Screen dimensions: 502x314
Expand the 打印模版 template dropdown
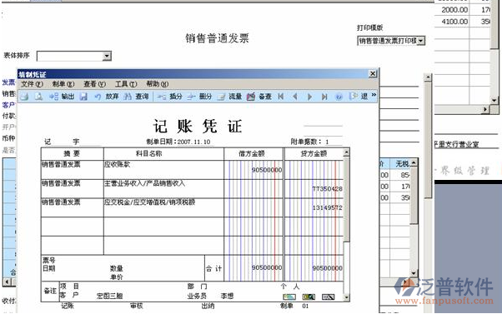pyautogui.click(x=421, y=41)
